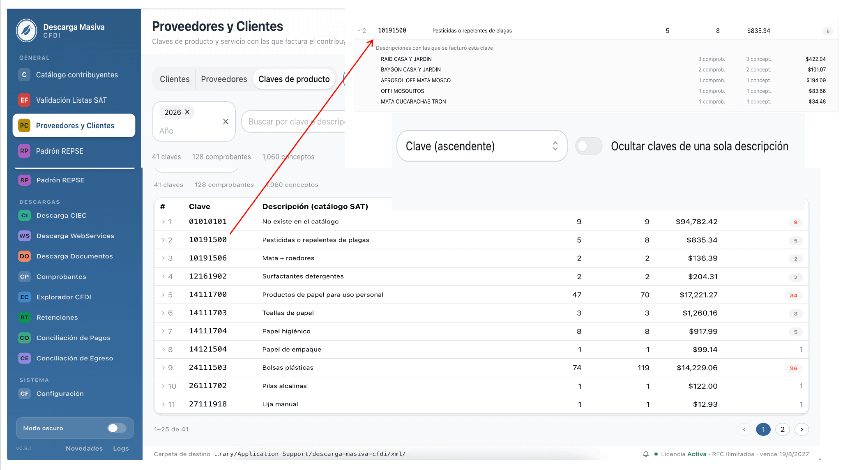Screen dimensions: 843x470
Task: Click the Descarga Masiva CFDI logo
Action: pos(27,30)
